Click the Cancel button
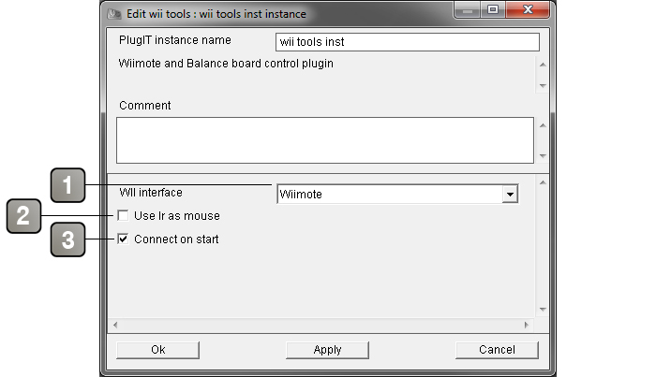Screen dimensions: 656x377 pos(497,350)
